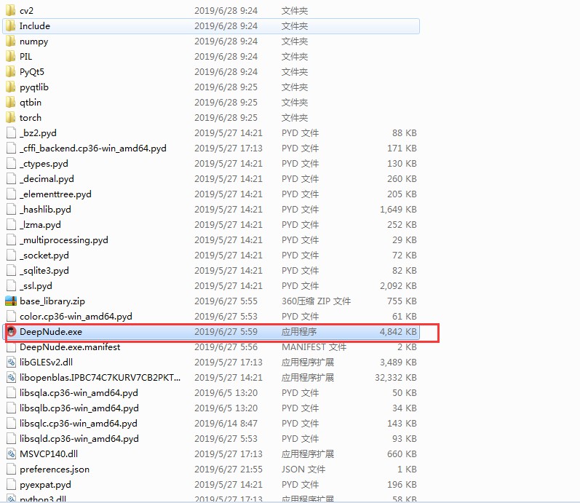Click the _sqlite3.pyd file name
The width and height of the screenshot is (580, 503).
(x=44, y=271)
